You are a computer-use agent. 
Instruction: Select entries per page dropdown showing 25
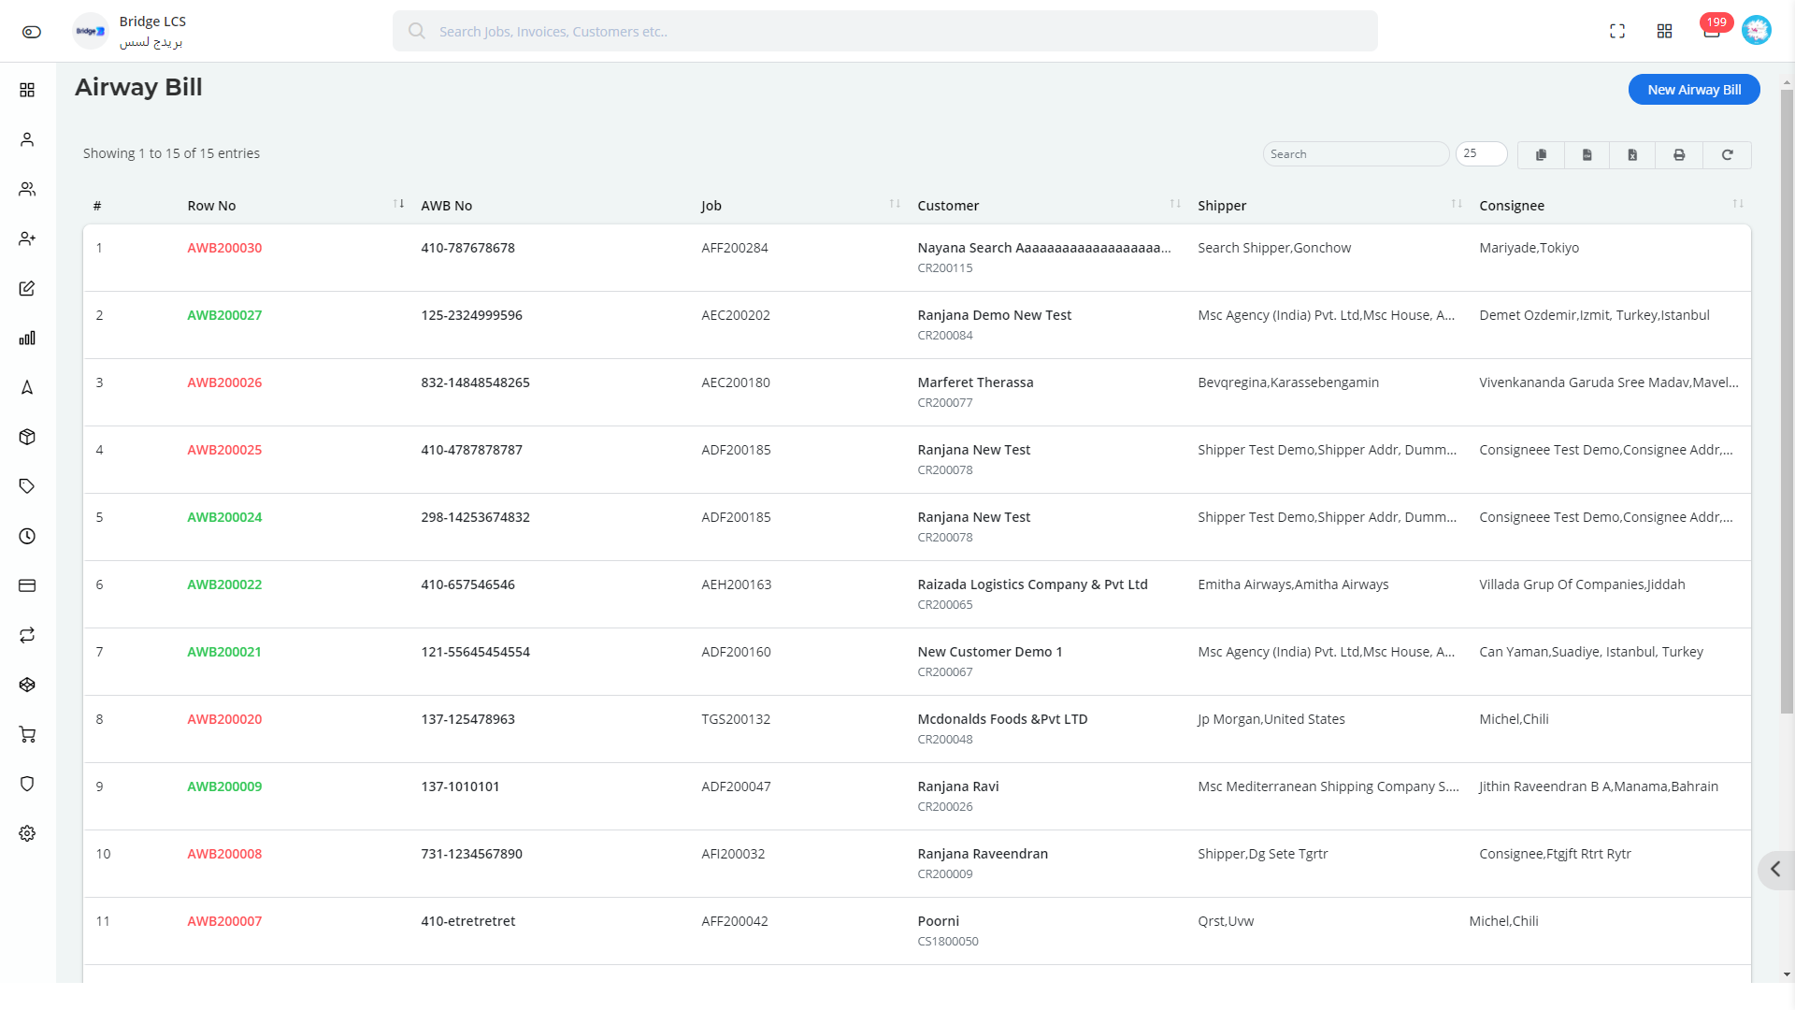pyautogui.click(x=1483, y=153)
